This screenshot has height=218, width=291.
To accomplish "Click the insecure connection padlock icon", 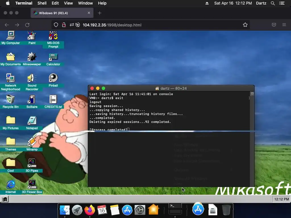I will pyautogui.click(x=64, y=25).
